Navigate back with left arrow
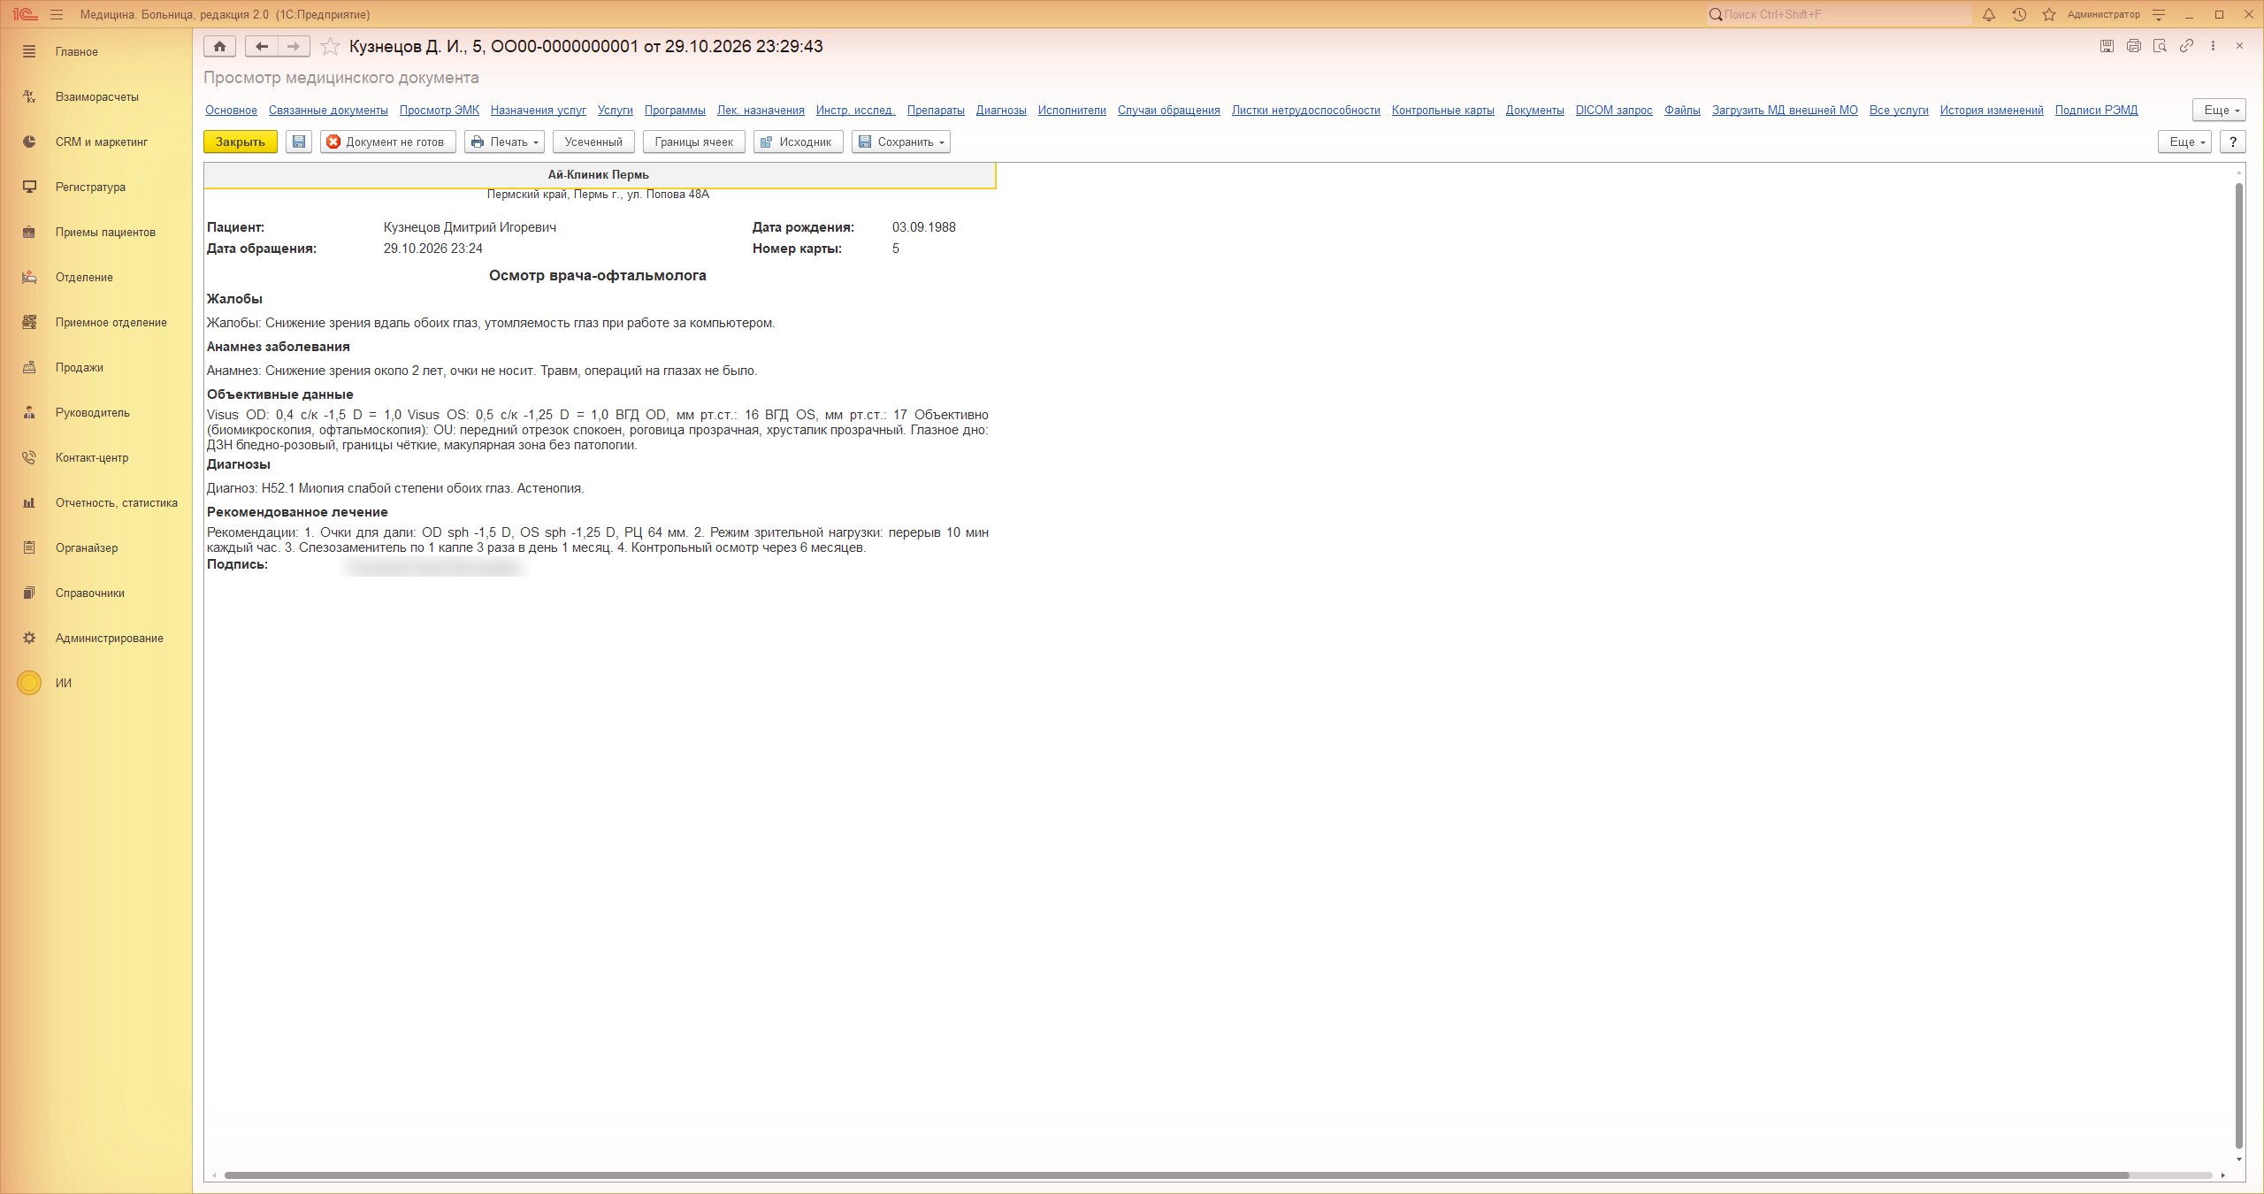The width and height of the screenshot is (2264, 1194). tap(262, 46)
